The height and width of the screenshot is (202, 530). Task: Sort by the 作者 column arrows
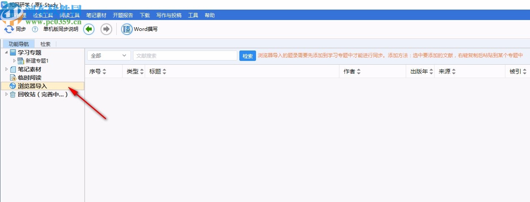point(359,72)
